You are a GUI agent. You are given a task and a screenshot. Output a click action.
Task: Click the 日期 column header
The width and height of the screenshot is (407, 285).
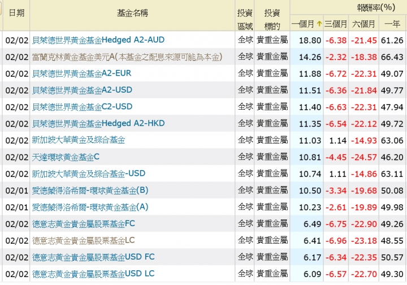tap(16, 12)
